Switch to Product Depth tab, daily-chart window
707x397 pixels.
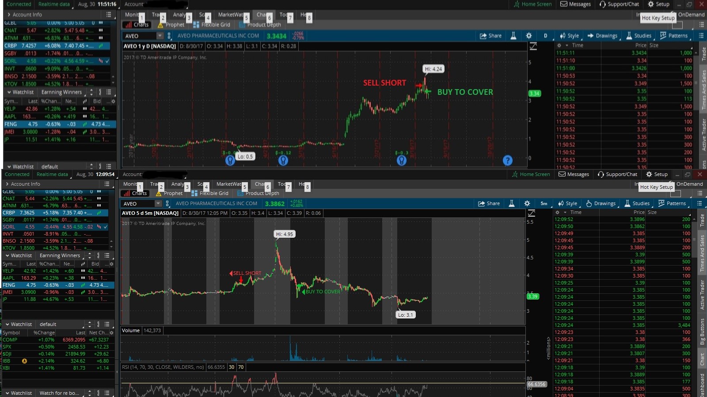tap(260, 25)
